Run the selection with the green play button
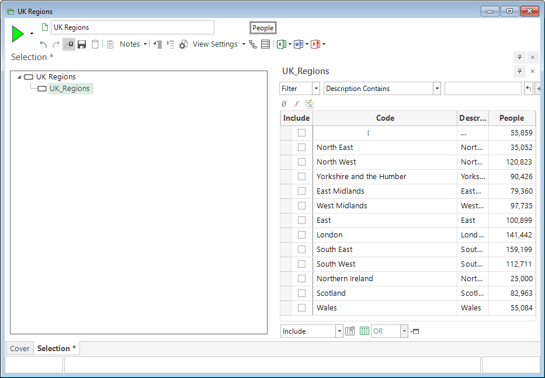This screenshot has width=545, height=378. point(18,34)
